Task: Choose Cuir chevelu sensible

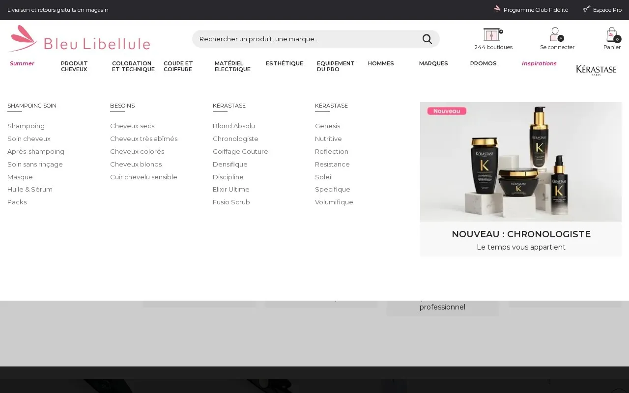Action: [143, 177]
